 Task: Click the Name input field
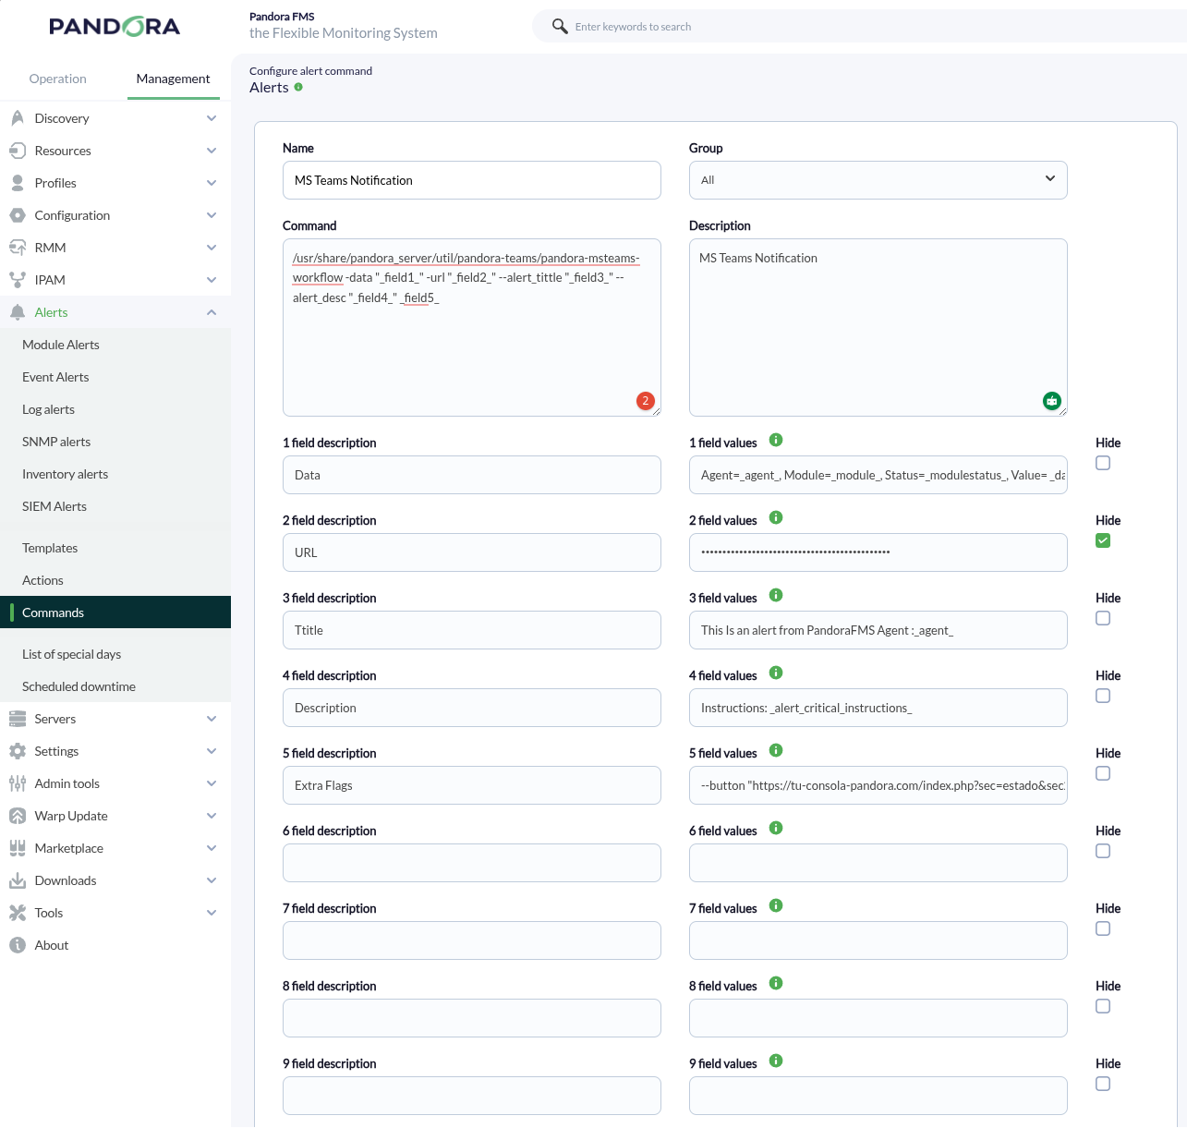pos(472,180)
